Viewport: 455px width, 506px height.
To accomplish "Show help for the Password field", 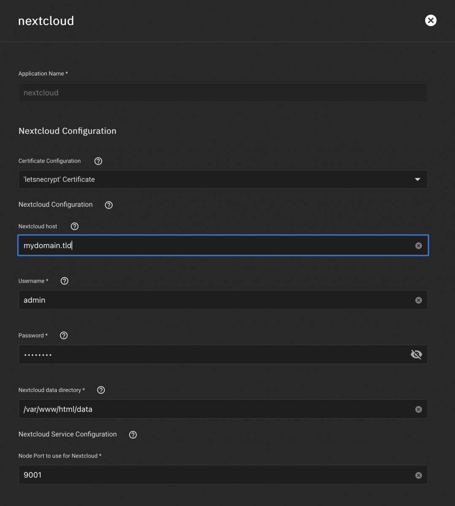I will [64, 336].
